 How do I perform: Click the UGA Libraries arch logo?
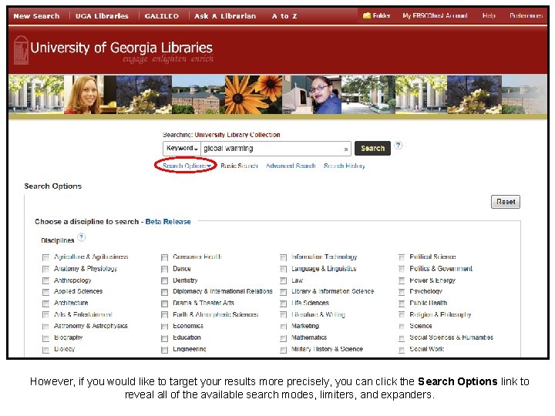(x=21, y=50)
